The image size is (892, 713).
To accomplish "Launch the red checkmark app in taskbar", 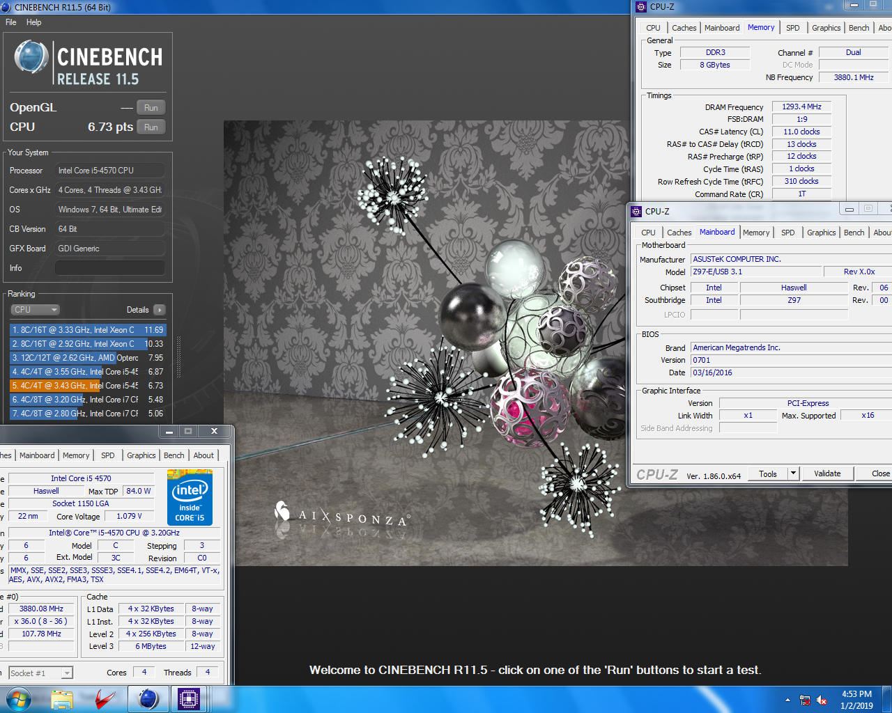I will (x=105, y=699).
